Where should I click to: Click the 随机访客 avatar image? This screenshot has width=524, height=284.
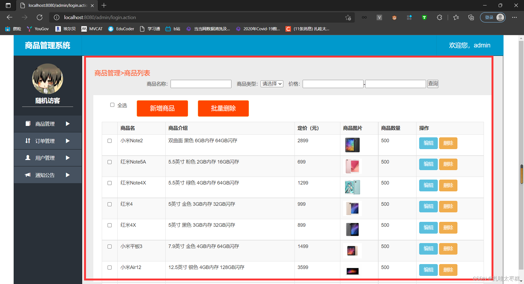click(48, 79)
